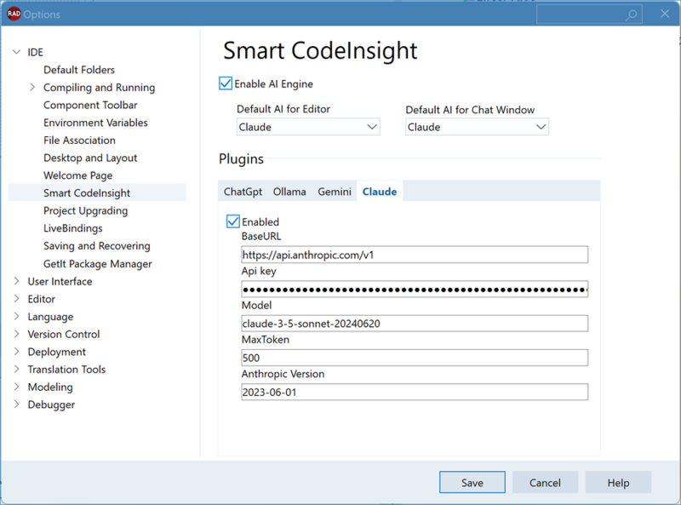Image resolution: width=681 pixels, height=505 pixels.
Task: Expand the Debugger node arrow
Action: click(x=16, y=405)
